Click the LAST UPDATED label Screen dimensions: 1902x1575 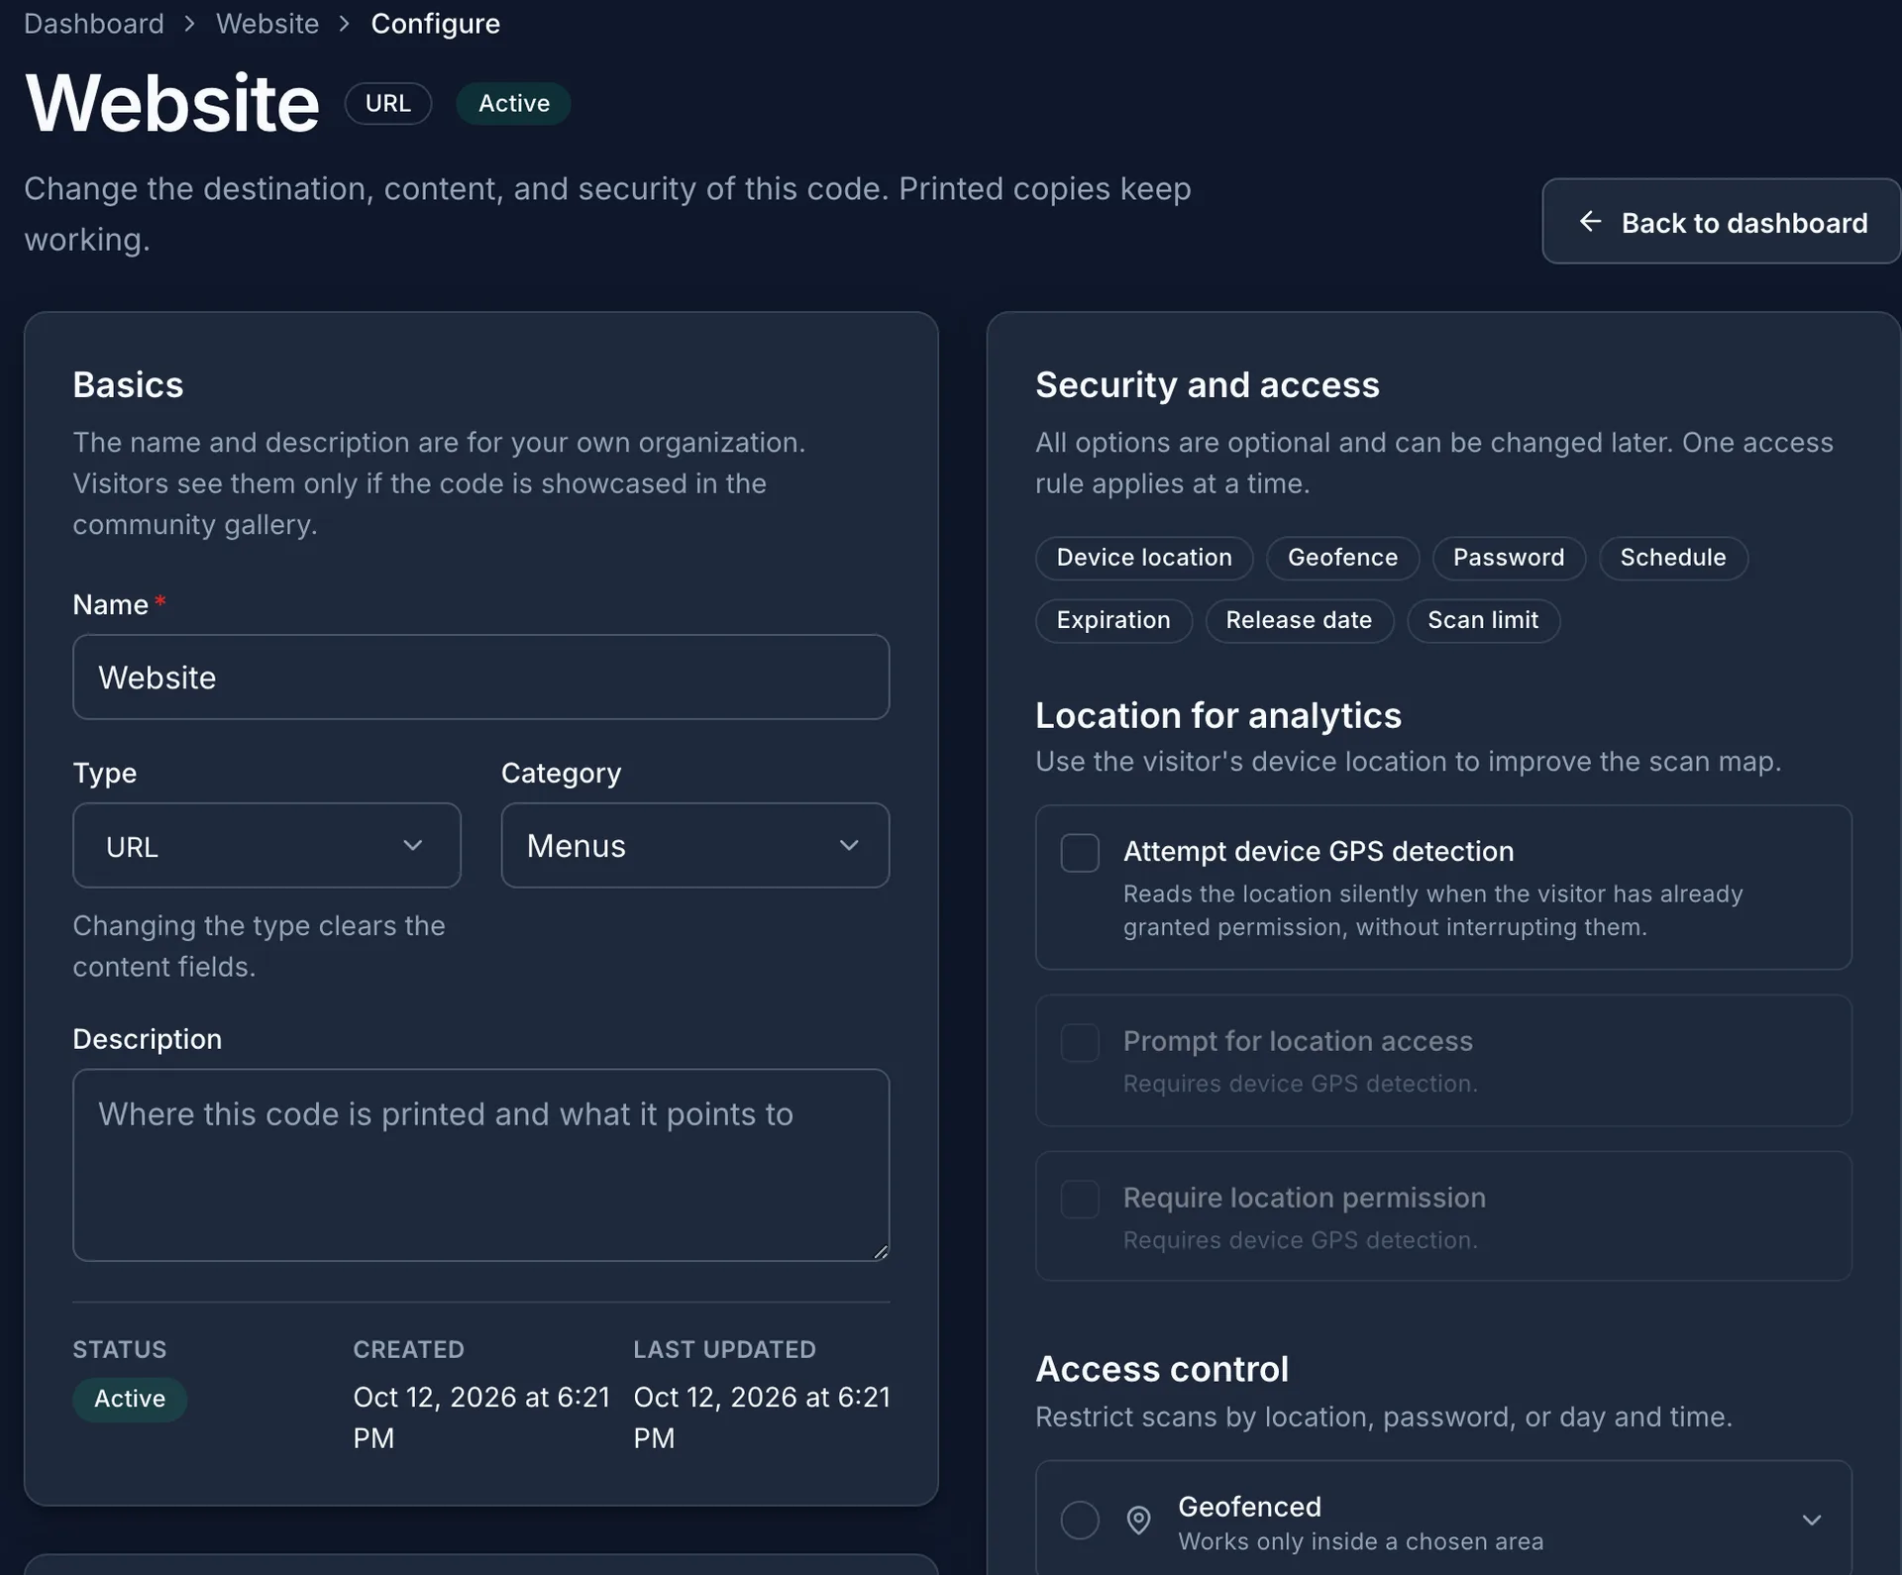[725, 1350]
